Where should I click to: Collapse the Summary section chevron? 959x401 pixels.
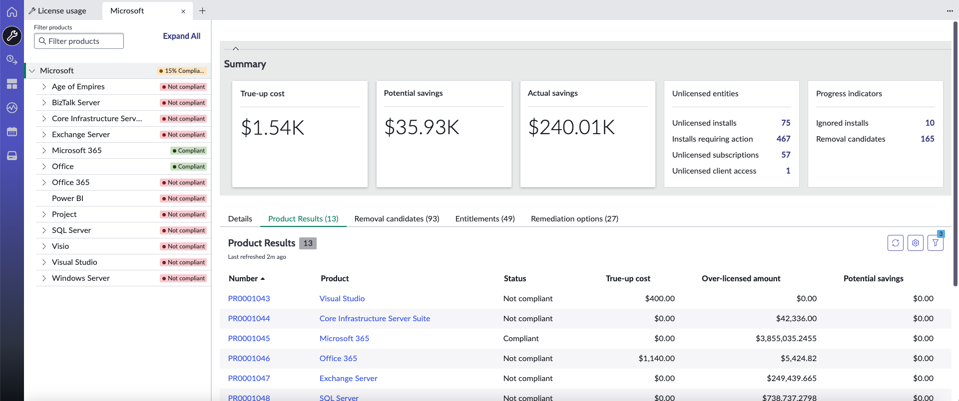[x=236, y=48]
